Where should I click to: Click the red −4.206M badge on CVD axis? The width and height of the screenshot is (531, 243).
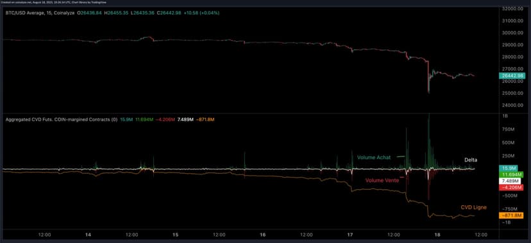(x=511, y=187)
